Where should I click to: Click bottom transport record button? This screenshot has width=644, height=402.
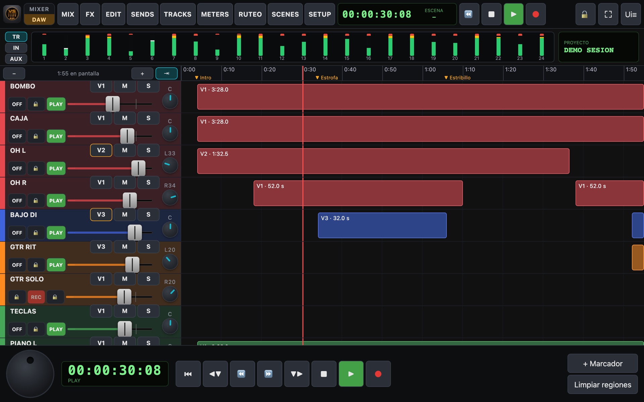pos(378,374)
